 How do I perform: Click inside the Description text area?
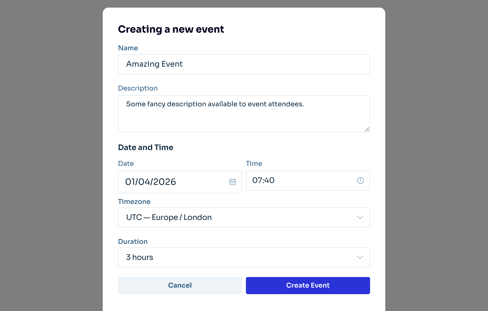(244, 114)
